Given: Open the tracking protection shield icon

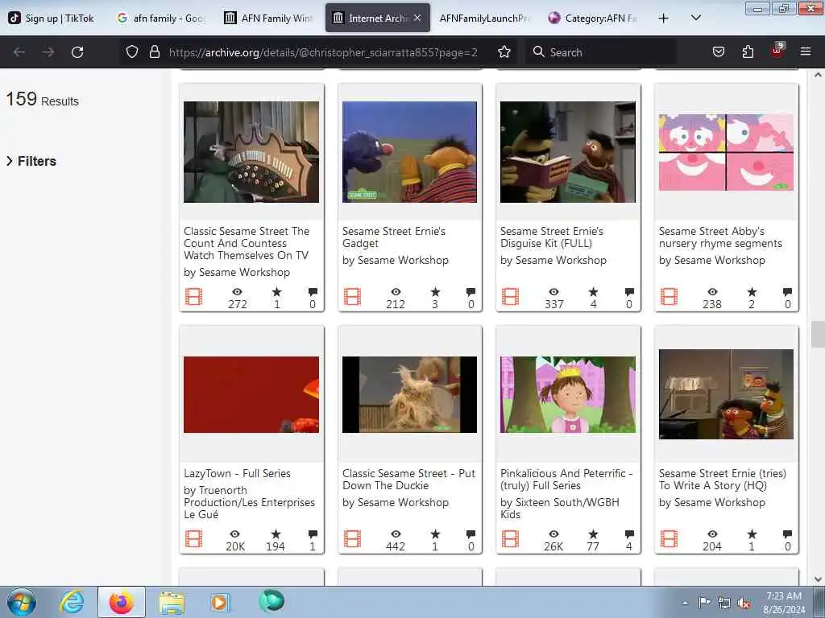Looking at the screenshot, I should 132,51.
